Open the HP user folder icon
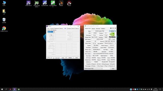Screen dimensions: 163x91 point(4,12)
